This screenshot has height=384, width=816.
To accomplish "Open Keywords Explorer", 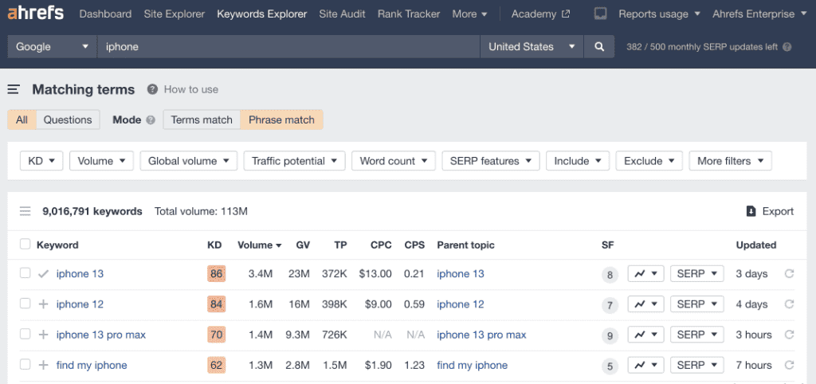I will [x=261, y=14].
